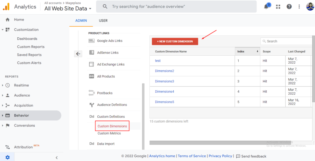
Task: Click the New Custom Dimension button
Action: (175, 41)
